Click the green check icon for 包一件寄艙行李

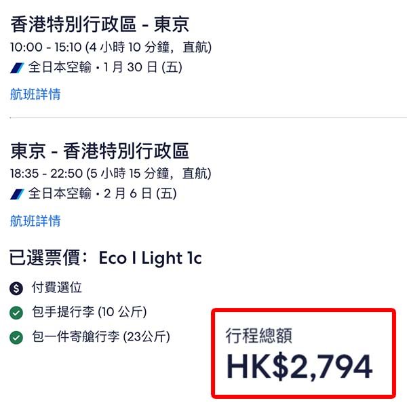pyautogui.click(x=16, y=336)
